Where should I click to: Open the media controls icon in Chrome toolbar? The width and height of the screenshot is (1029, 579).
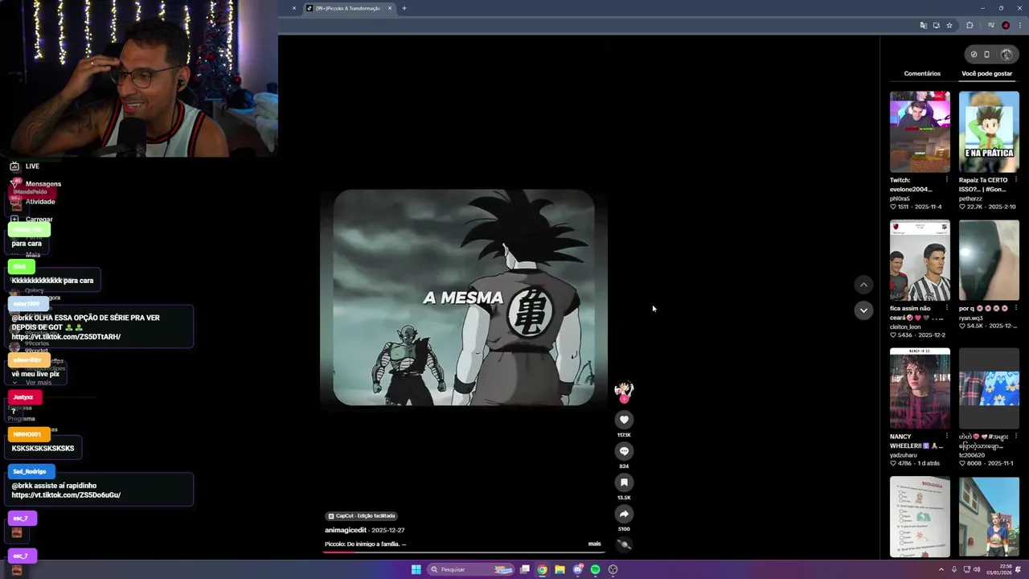(x=991, y=26)
